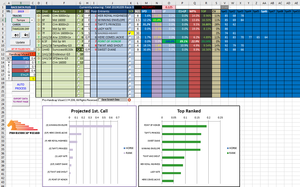Enable the Save Scratch Data checkbox
Image resolution: width=300 pixels, height=187 pixels.
100,100
